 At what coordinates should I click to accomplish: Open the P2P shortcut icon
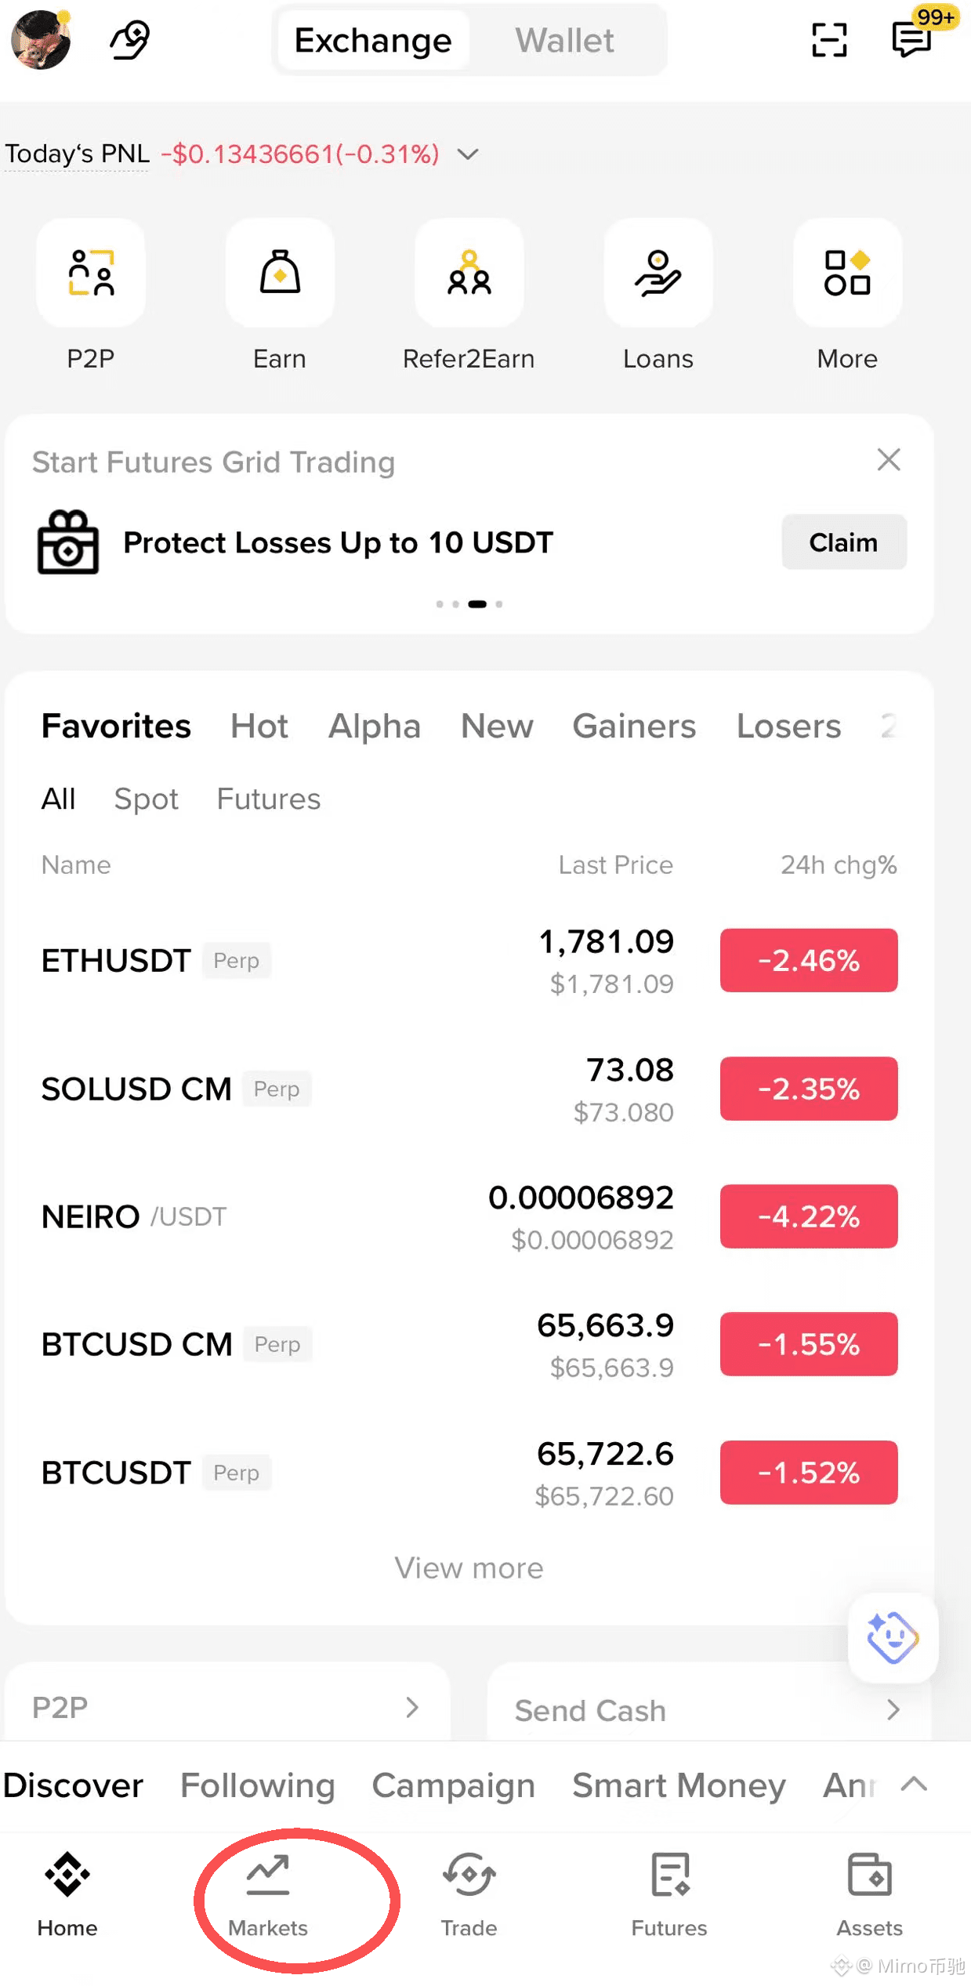point(91,273)
